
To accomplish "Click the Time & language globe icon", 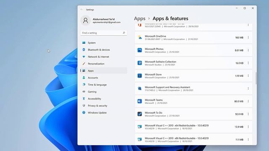I will click(84, 85).
